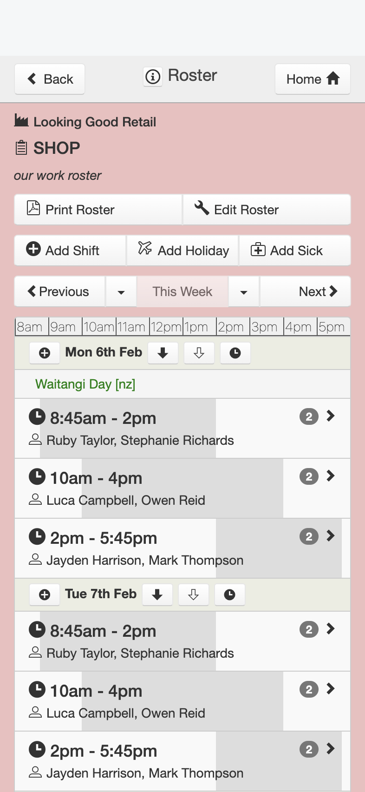Expand Monday 10am - 4pm shift chevron
The image size is (365, 792).
[x=331, y=476]
